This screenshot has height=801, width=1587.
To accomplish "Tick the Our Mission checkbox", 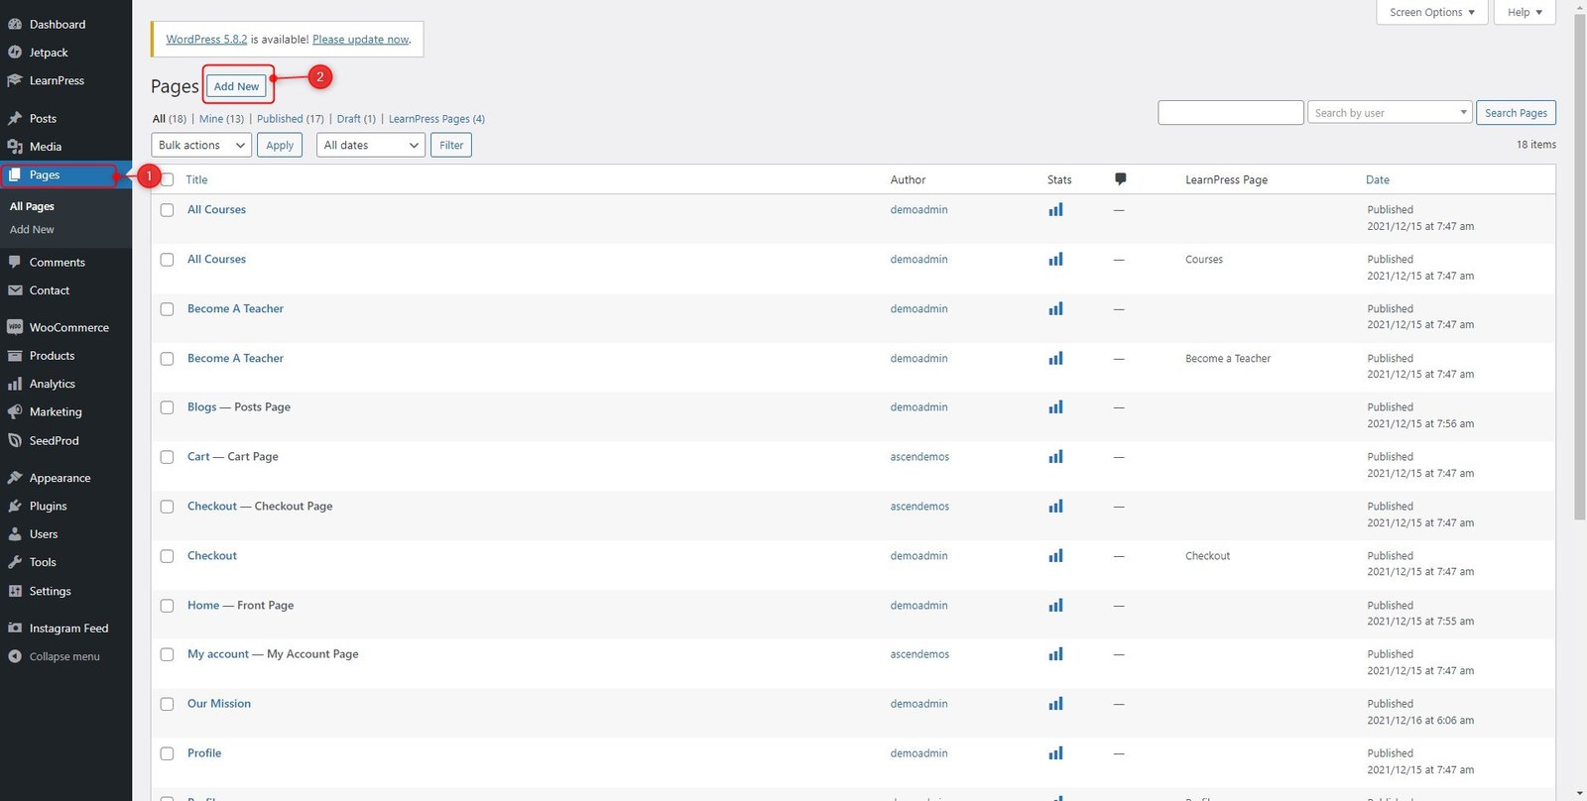I will click(168, 705).
